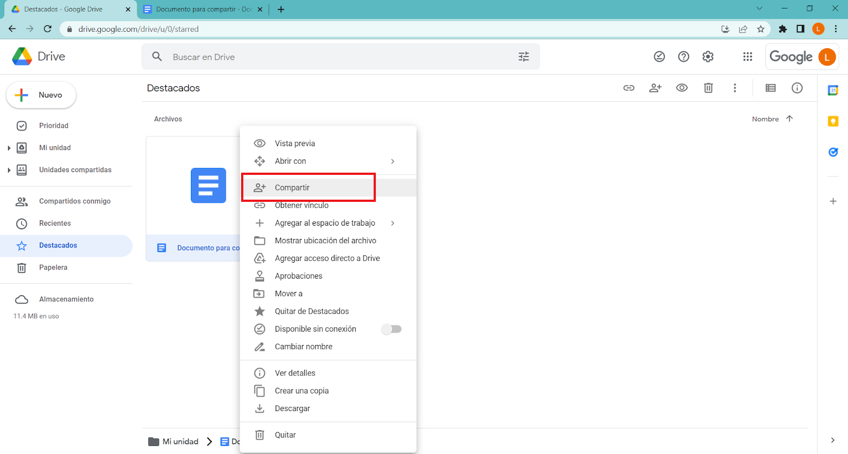Expand the Mi unidad tree arrow

9,148
